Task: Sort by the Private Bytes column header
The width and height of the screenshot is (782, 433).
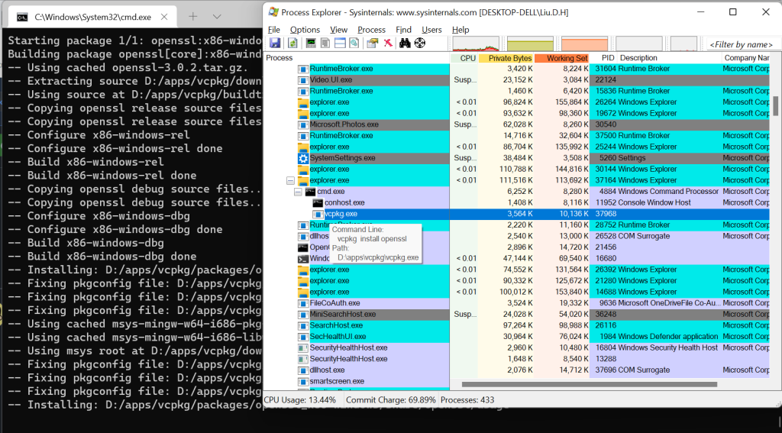Action: pos(506,58)
